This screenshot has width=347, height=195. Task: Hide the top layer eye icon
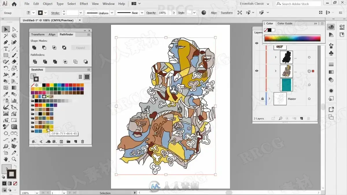click(x=256, y=43)
